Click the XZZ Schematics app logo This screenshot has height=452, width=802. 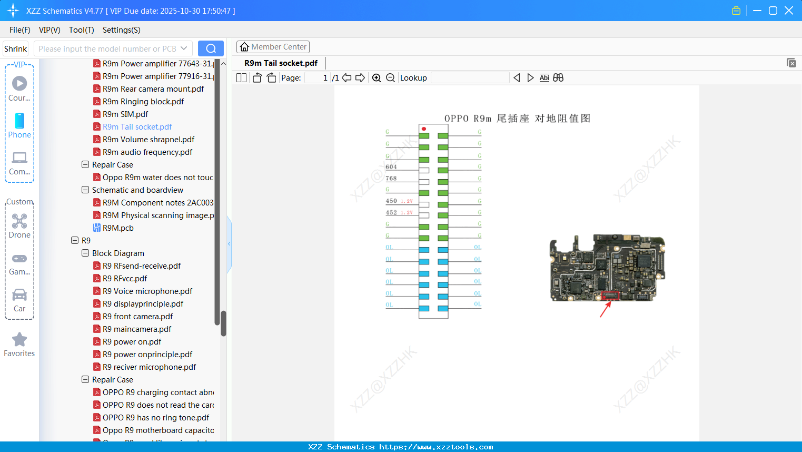pos(13,11)
